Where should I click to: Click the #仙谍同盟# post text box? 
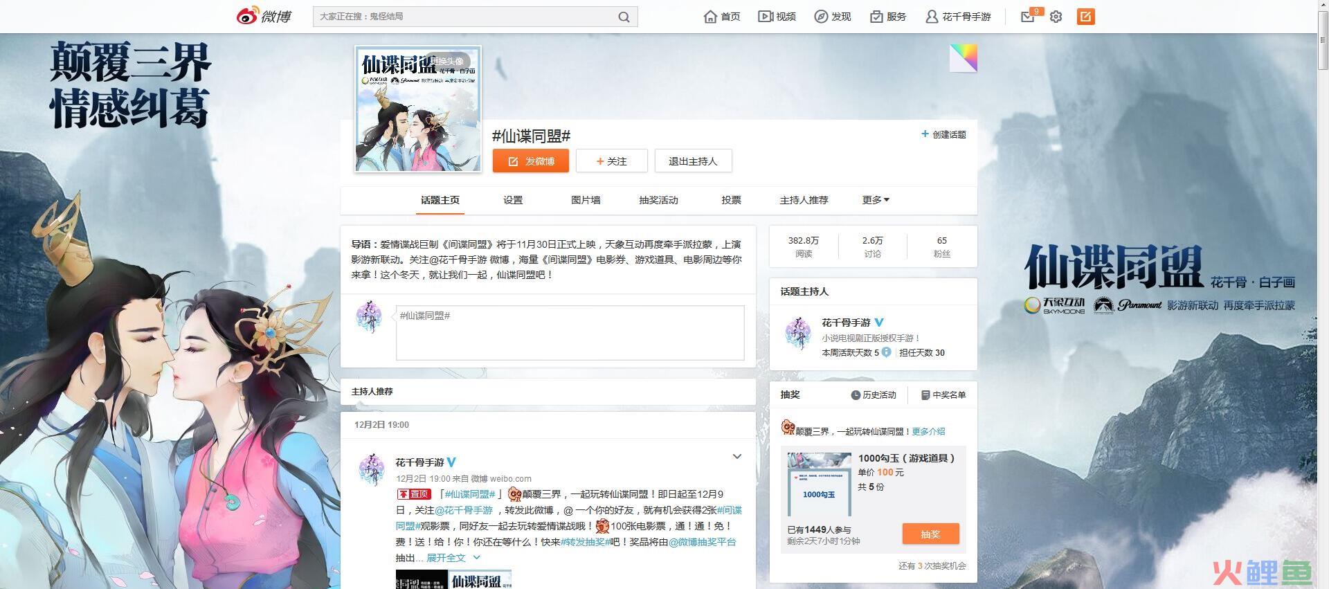click(570, 333)
